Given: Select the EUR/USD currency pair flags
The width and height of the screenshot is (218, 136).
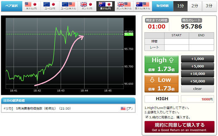Looking at the screenshot, I should click(x=68, y=6).
